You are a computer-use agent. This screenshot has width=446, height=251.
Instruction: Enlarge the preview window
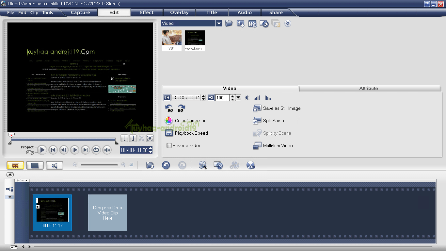[150, 138]
